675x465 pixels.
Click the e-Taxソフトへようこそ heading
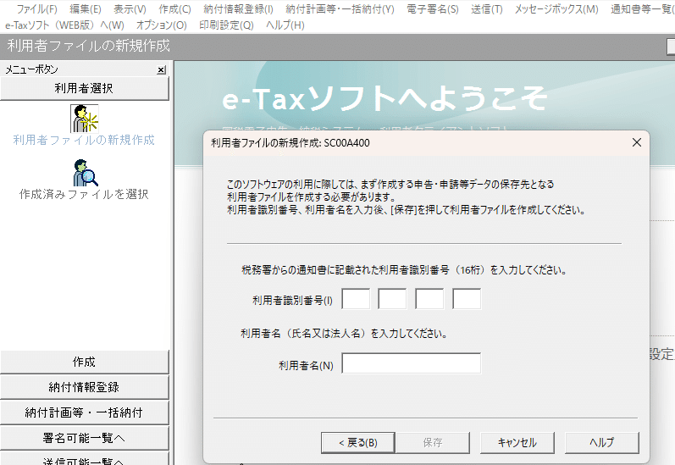[x=385, y=98]
